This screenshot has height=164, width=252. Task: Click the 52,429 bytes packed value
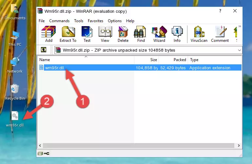[x=173, y=68]
